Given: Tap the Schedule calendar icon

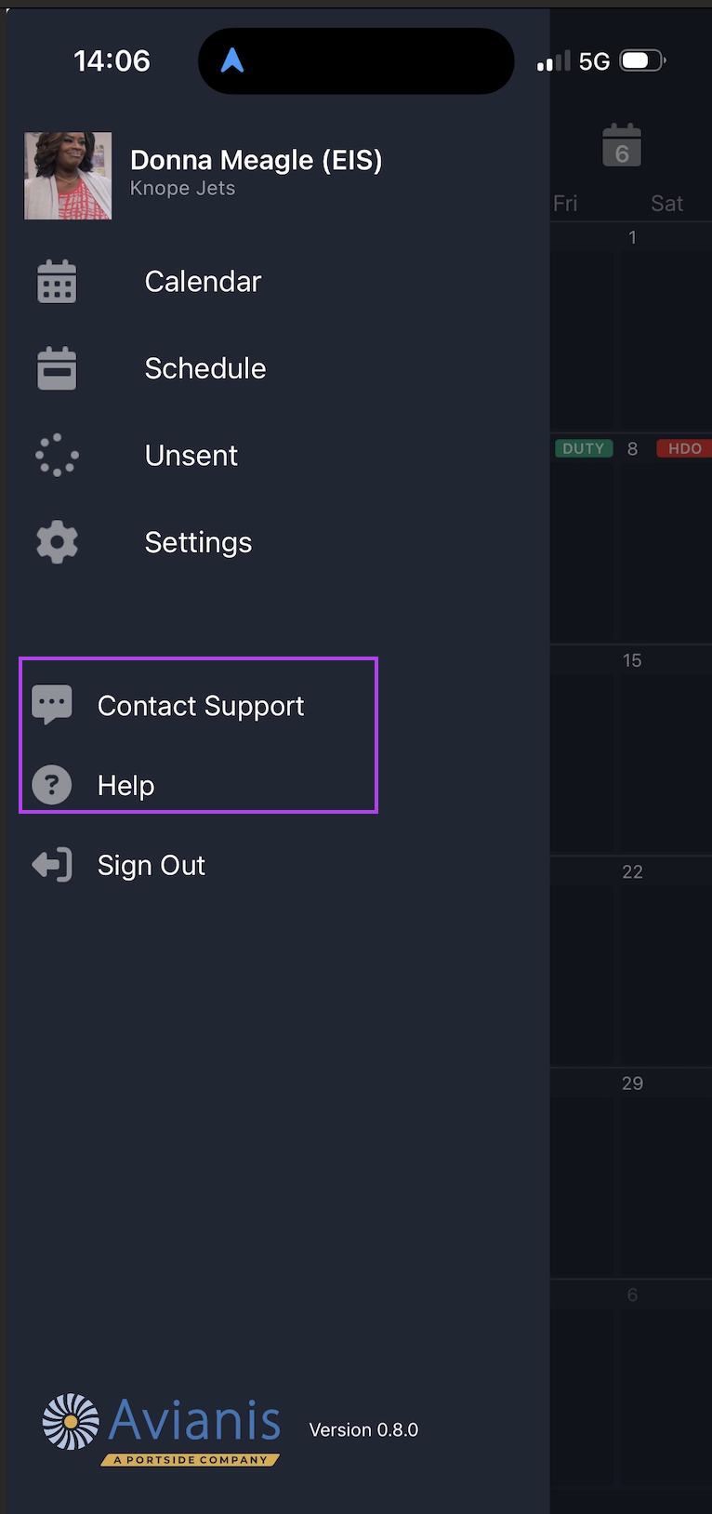Looking at the screenshot, I should [57, 368].
